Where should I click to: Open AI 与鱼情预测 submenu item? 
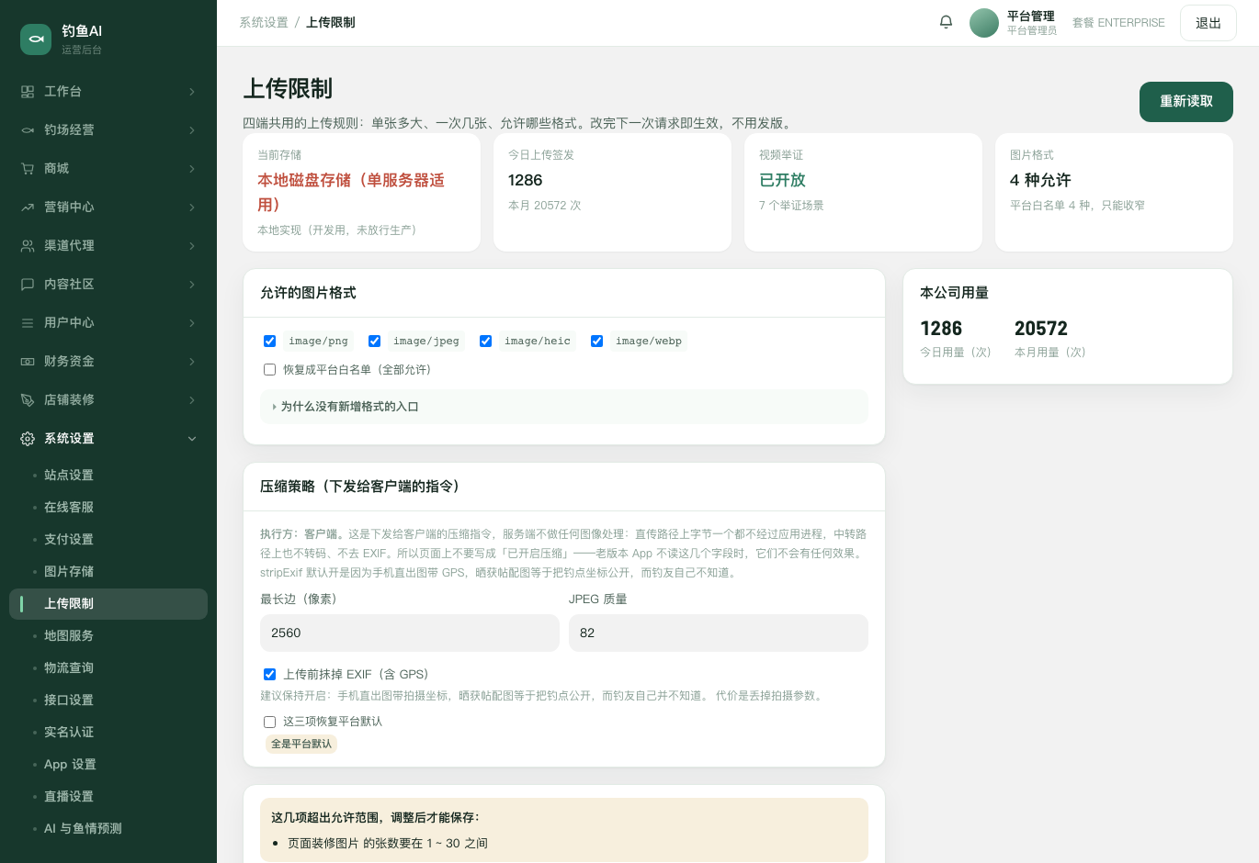click(x=108, y=829)
